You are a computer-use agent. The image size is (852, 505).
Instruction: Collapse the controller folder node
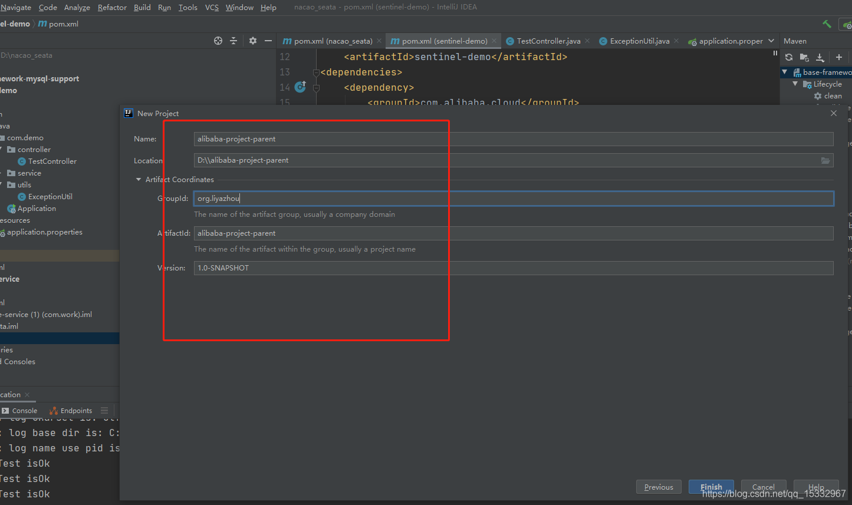(x=1, y=150)
